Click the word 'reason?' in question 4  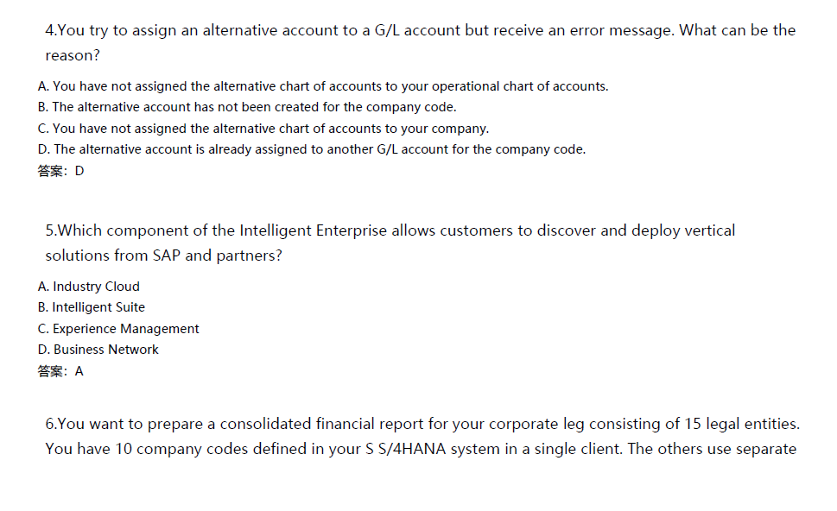tap(73, 55)
